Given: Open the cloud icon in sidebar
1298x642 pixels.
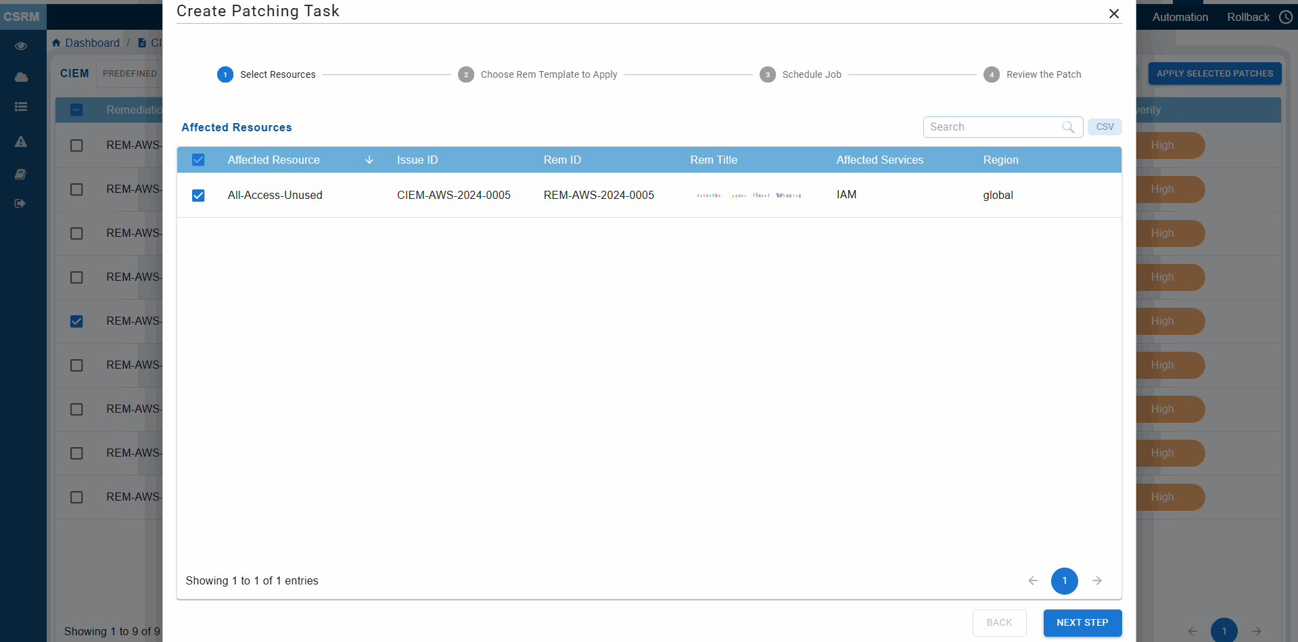Looking at the screenshot, I should point(21,77).
